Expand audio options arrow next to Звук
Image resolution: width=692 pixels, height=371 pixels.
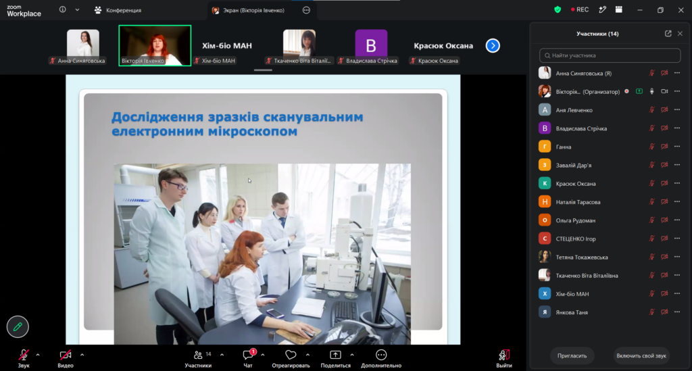tap(38, 355)
